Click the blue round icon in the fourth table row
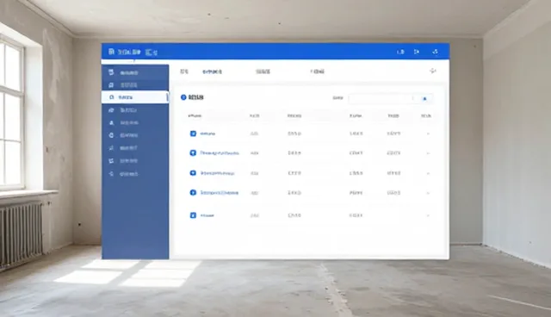Screen dimensions: 551x317 tap(193, 193)
